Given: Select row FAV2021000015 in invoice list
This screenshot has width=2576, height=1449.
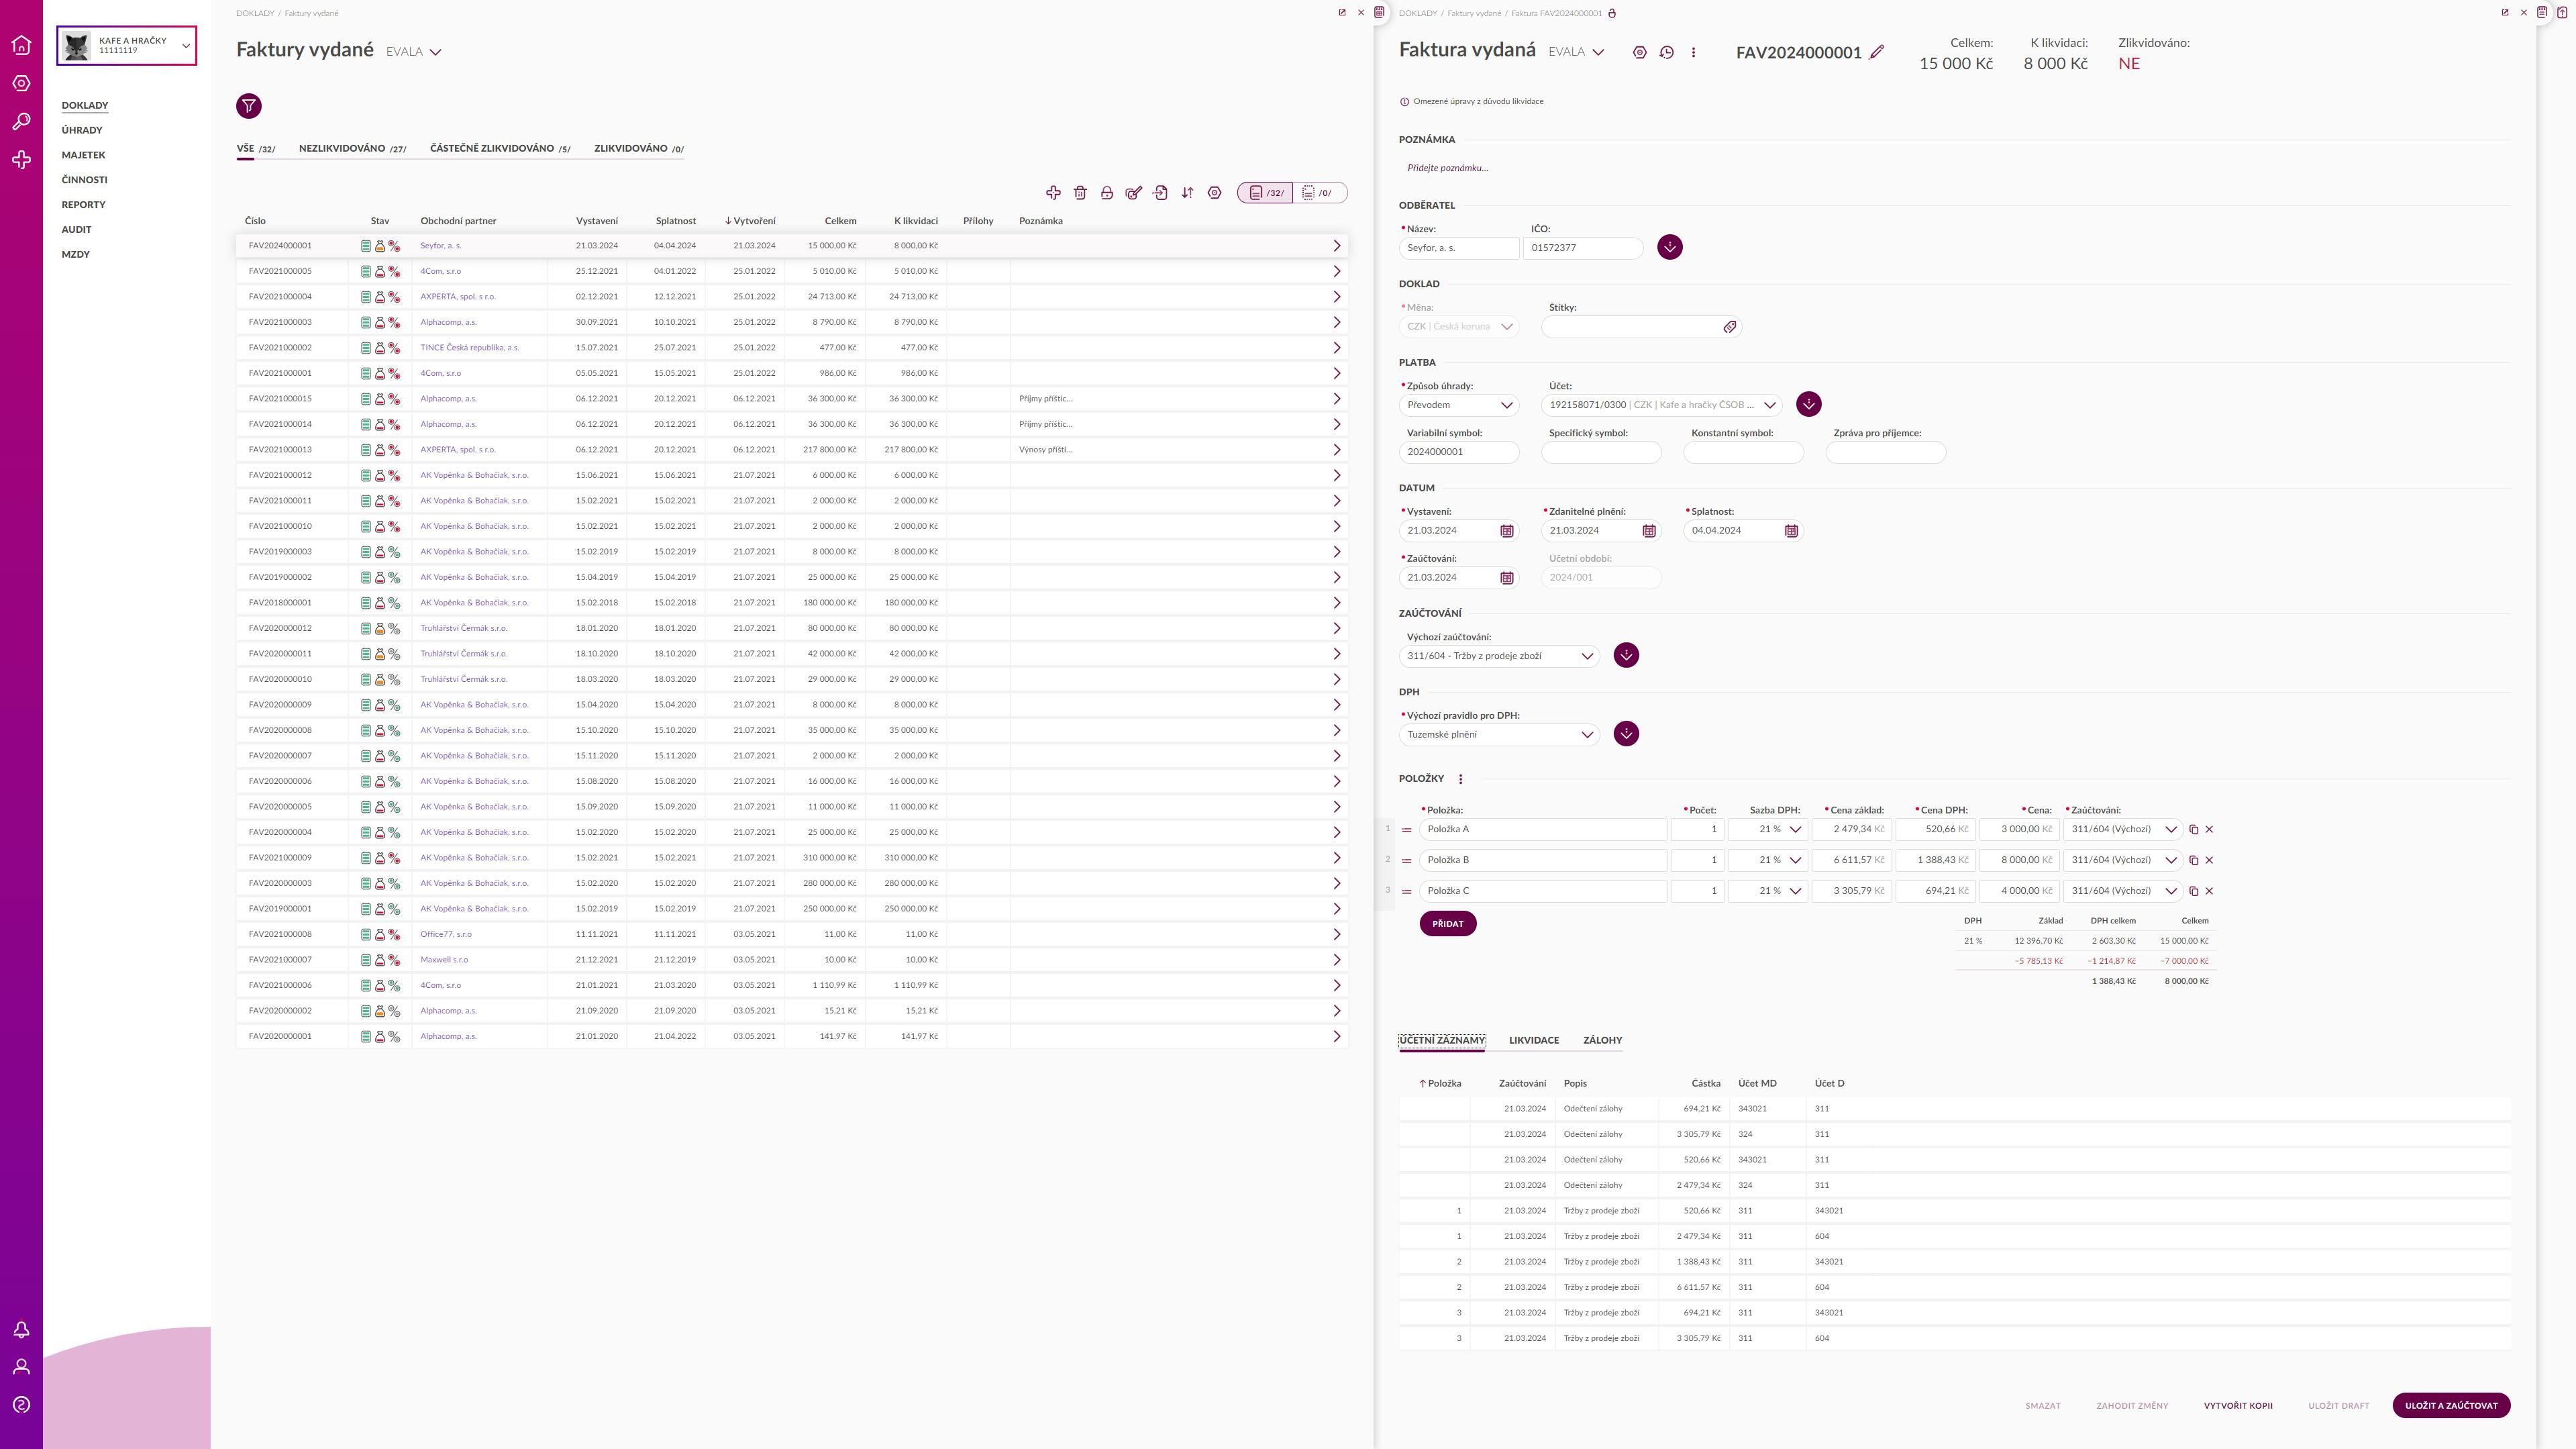Looking at the screenshot, I should coord(791,399).
